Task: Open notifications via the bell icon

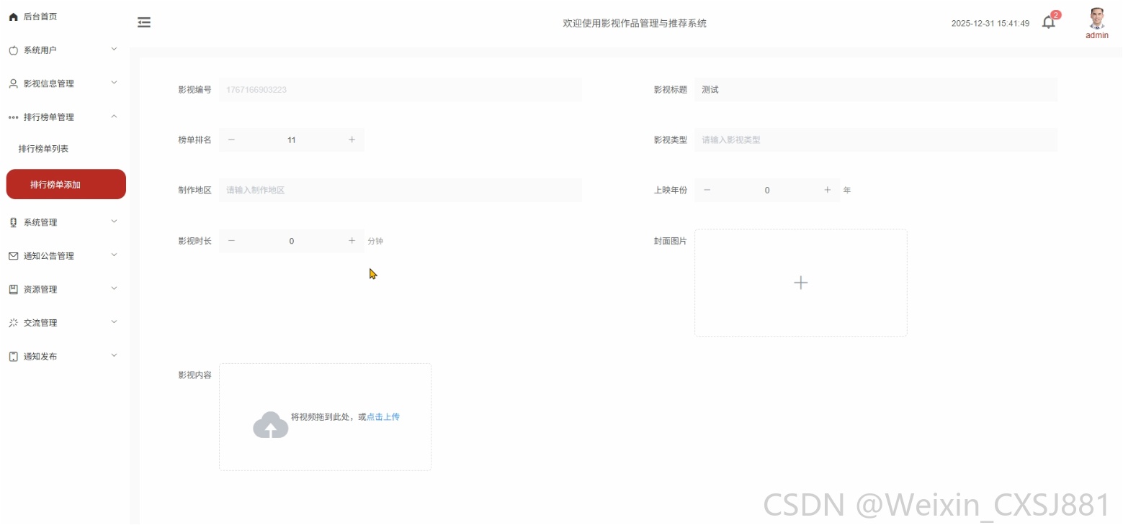Action: tap(1049, 23)
